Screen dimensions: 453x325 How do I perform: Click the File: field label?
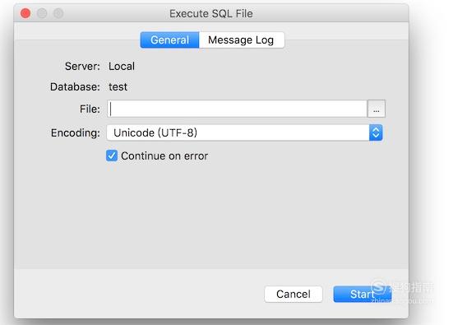(x=90, y=109)
